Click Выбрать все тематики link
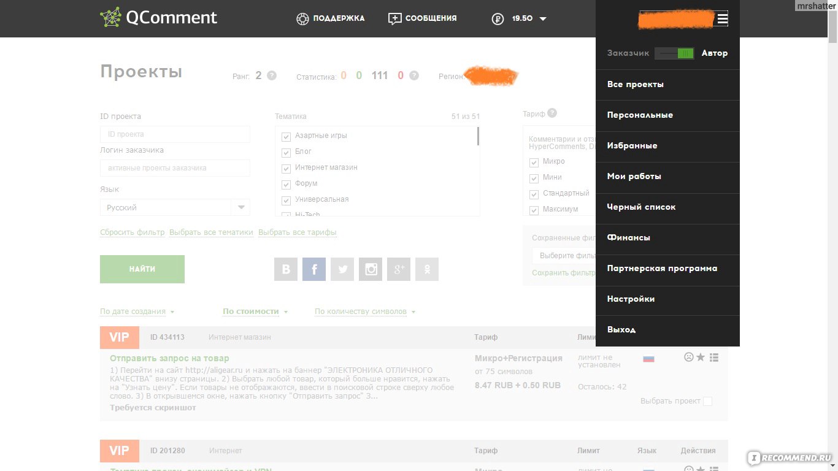The height and width of the screenshot is (471, 838). [x=212, y=232]
